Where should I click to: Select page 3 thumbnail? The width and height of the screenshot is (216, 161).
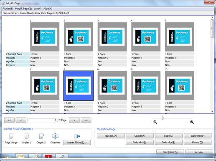pyautogui.click(x=112, y=37)
